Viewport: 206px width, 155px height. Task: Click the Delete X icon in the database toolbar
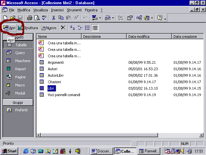pyautogui.click(x=63, y=28)
